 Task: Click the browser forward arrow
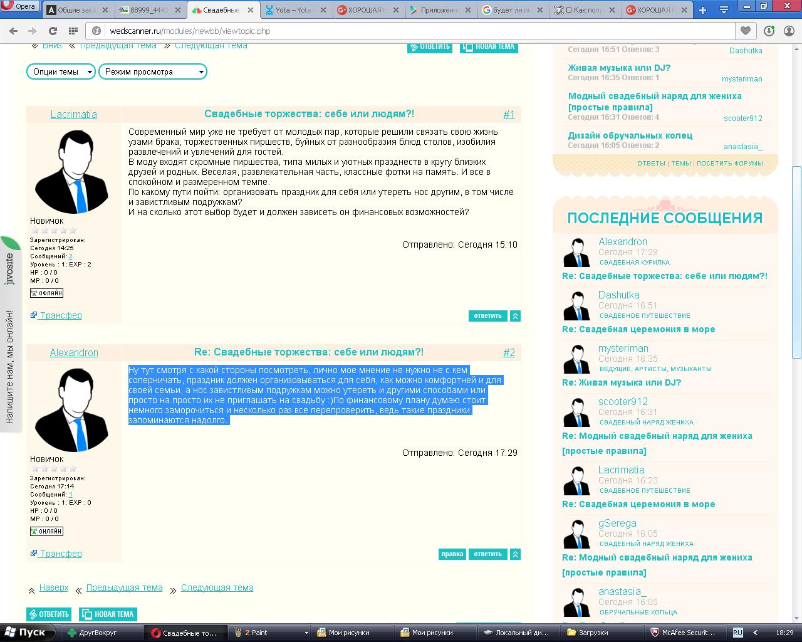tap(33, 31)
